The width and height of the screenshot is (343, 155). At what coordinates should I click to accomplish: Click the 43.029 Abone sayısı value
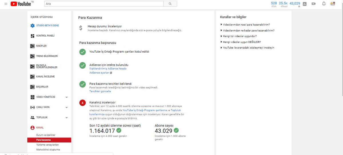(x=163, y=131)
